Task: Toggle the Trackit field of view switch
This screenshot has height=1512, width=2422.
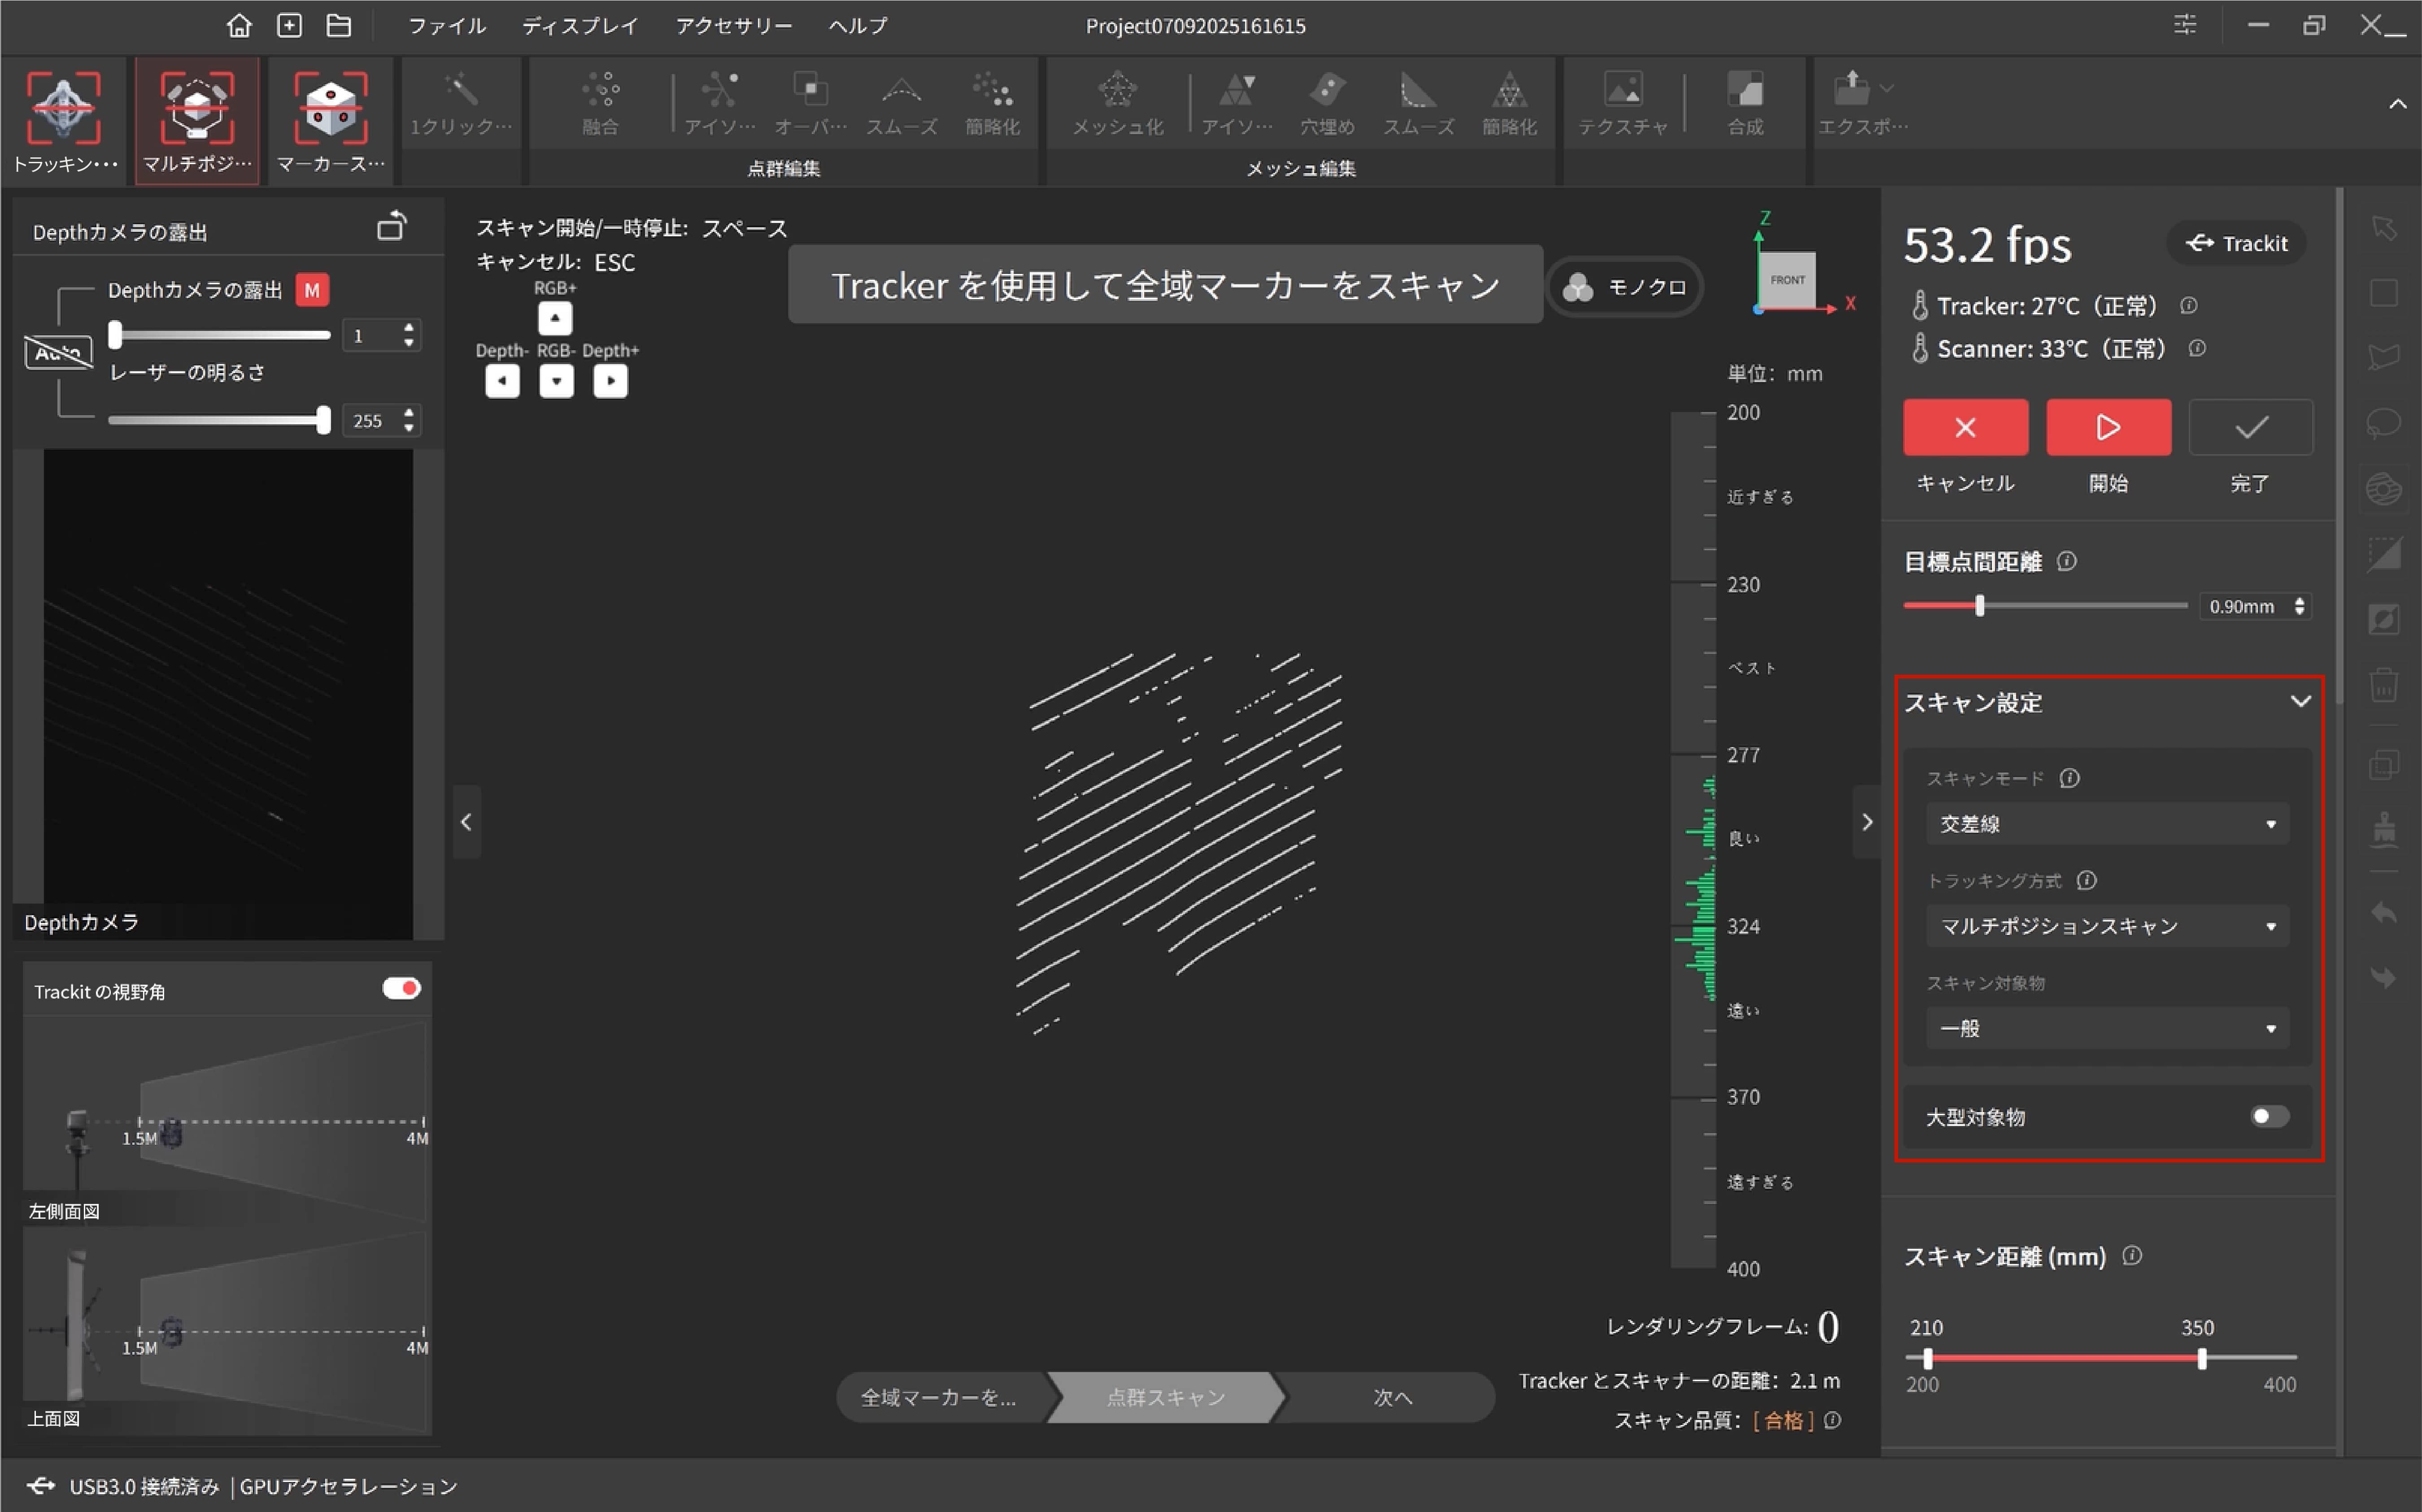Action: 401,989
